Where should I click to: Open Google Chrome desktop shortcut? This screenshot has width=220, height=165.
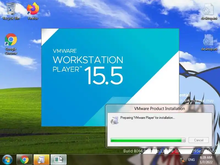click(11, 44)
